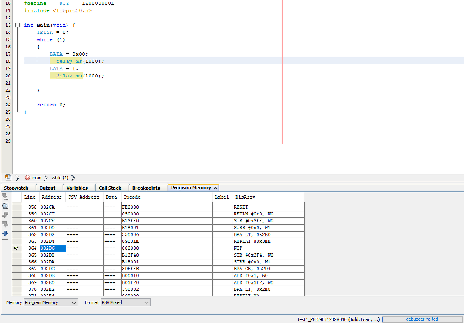Click the test1_PIC24FJ128GA010 build status
Image resolution: width=464 pixels, height=323 pixels.
click(338, 319)
